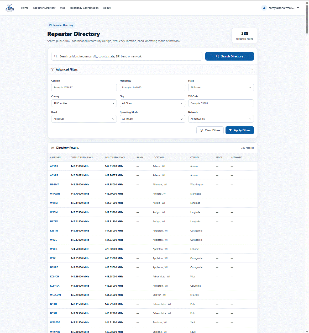The height and width of the screenshot is (333, 309).
Task: Click the magnifier icon in search field
Action: [56, 56]
